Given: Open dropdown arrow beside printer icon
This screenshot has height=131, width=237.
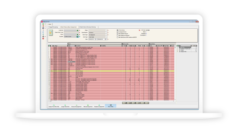Looking at the screenshot, I should (x=45, y=36).
